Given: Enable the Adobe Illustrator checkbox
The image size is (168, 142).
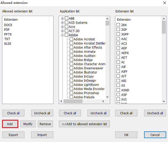Looking at the screenshot, I should click(x=71, y=72).
